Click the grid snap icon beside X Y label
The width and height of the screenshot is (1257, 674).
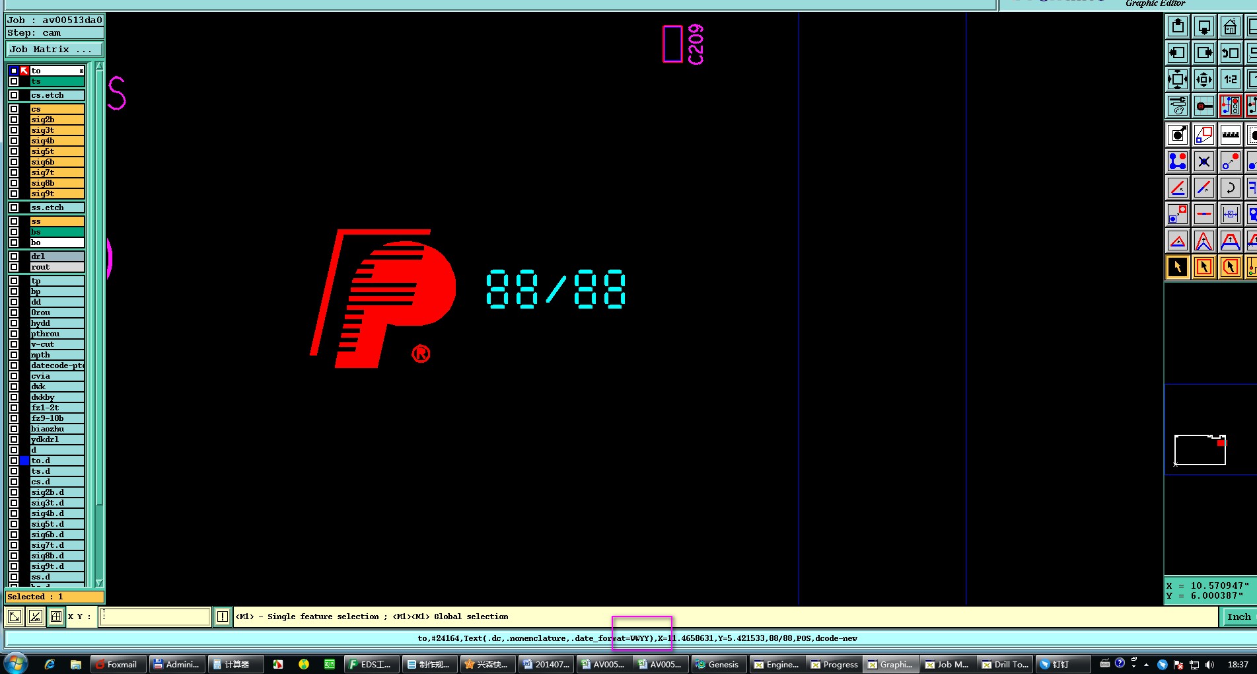[56, 617]
